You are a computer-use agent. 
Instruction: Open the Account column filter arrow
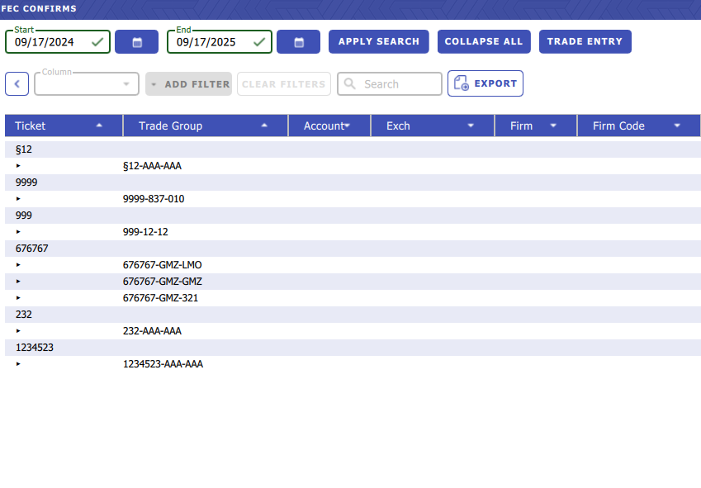point(347,126)
